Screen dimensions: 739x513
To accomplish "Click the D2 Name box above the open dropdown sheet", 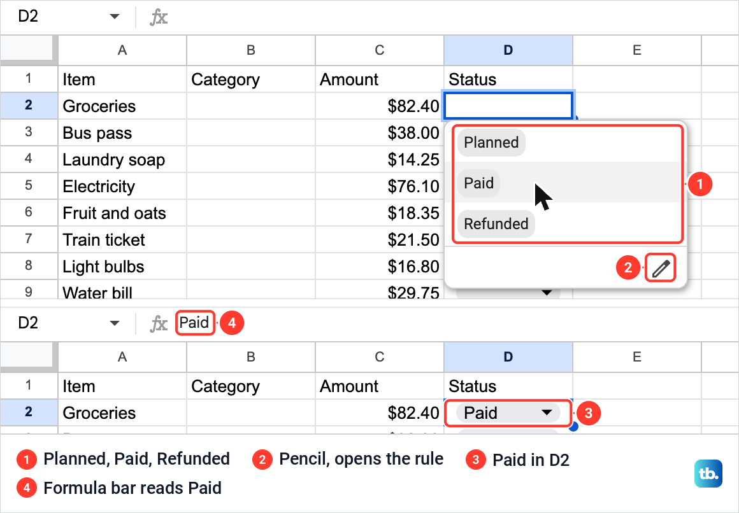I will pos(28,17).
